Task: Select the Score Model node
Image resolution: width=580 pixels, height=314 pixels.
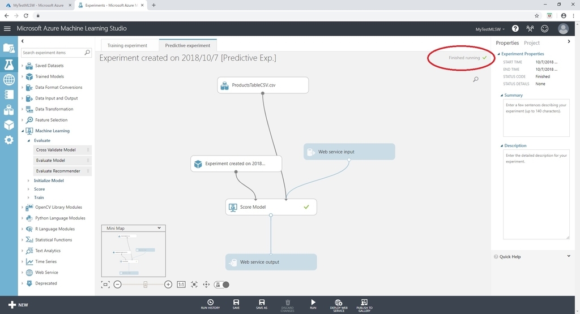Action: click(x=271, y=207)
